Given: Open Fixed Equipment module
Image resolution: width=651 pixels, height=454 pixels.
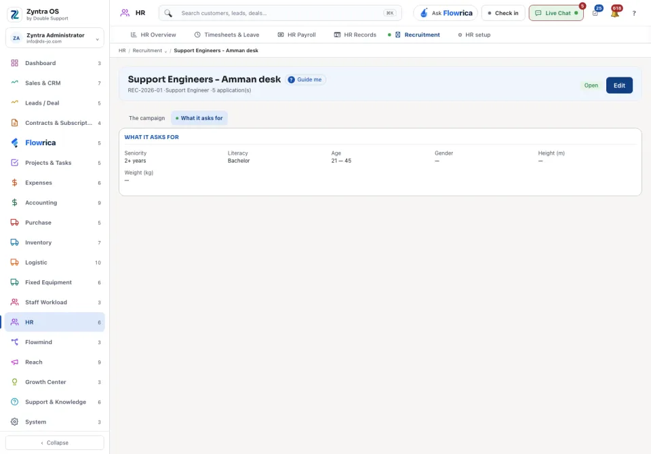Looking at the screenshot, I should [55, 282].
